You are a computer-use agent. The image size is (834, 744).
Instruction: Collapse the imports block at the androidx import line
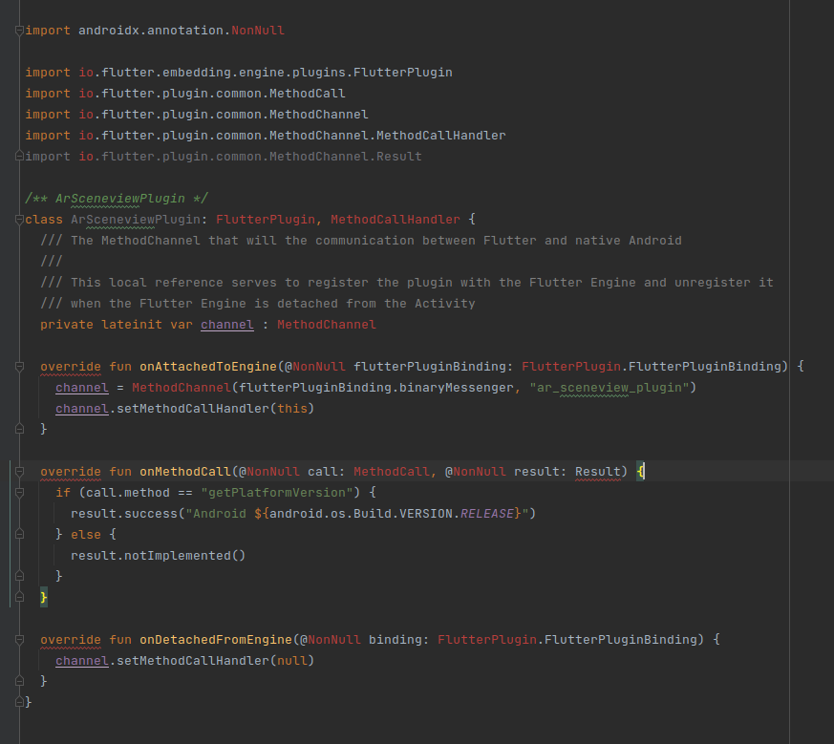coord(19,31)
